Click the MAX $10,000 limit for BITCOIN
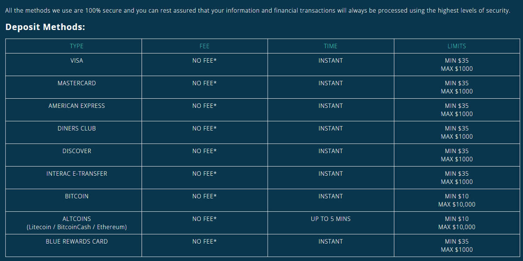 point(456,205)
